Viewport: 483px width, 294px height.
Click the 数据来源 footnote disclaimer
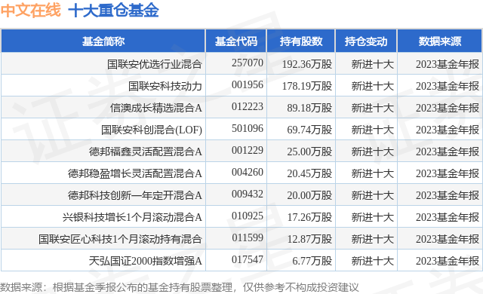(x=180, y=287)
